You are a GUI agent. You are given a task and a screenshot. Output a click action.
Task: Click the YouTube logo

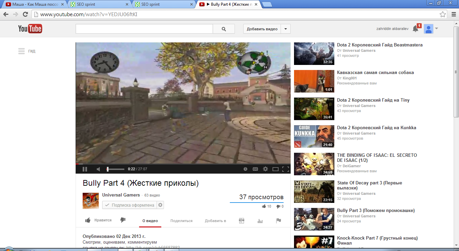tap(30, 29)
